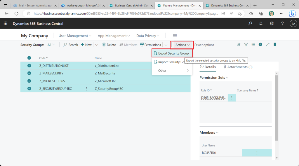
Task: Switch to the Details tab
Action: point(208,67)
